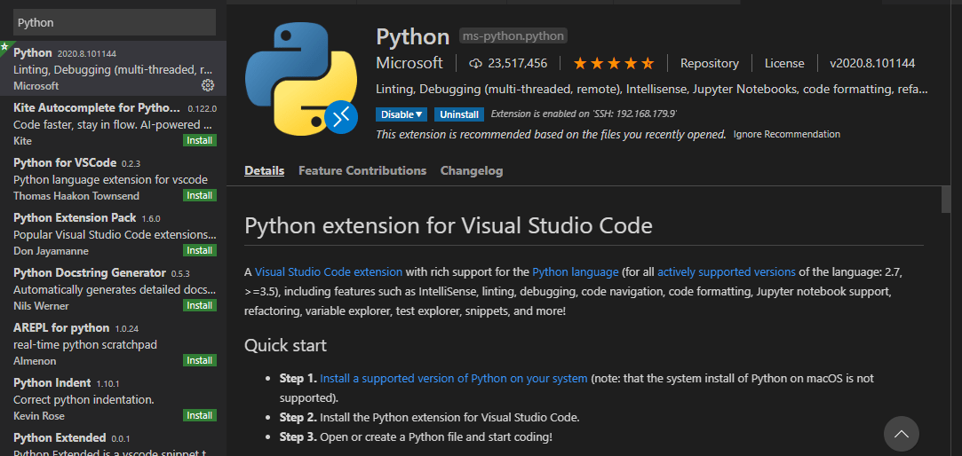Click the Quick start heading
Viewport: 962px width, 456px height.
click(x=285, y=345)
